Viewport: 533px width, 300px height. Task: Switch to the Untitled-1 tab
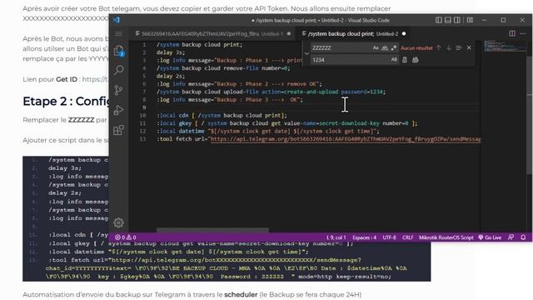pyautogui.click(x=212, y=33)
